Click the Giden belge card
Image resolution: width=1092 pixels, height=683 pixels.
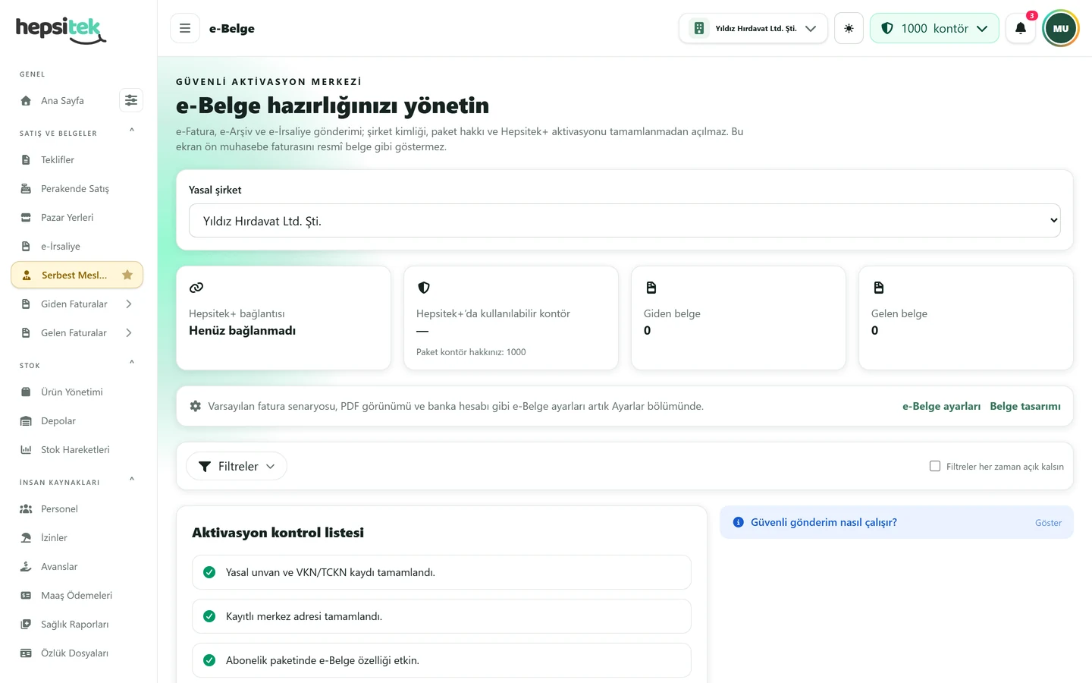tap(739, 318)
